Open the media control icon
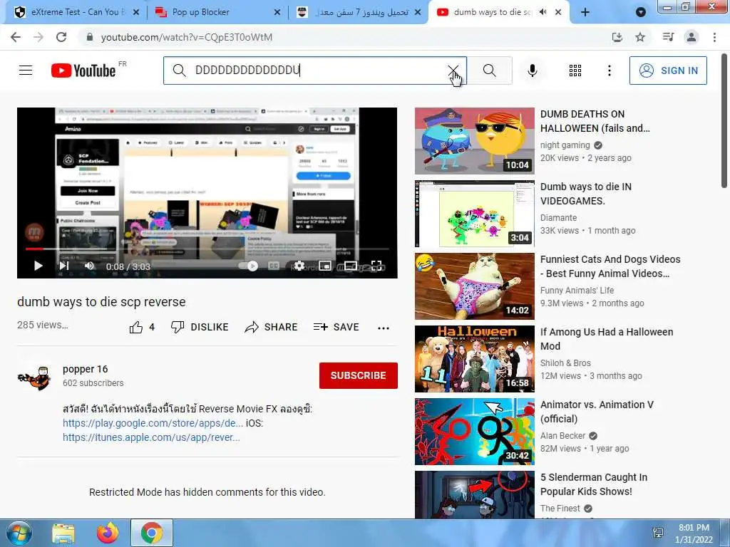The width and height of the screenshot is (730, 547). click(668, 37)
